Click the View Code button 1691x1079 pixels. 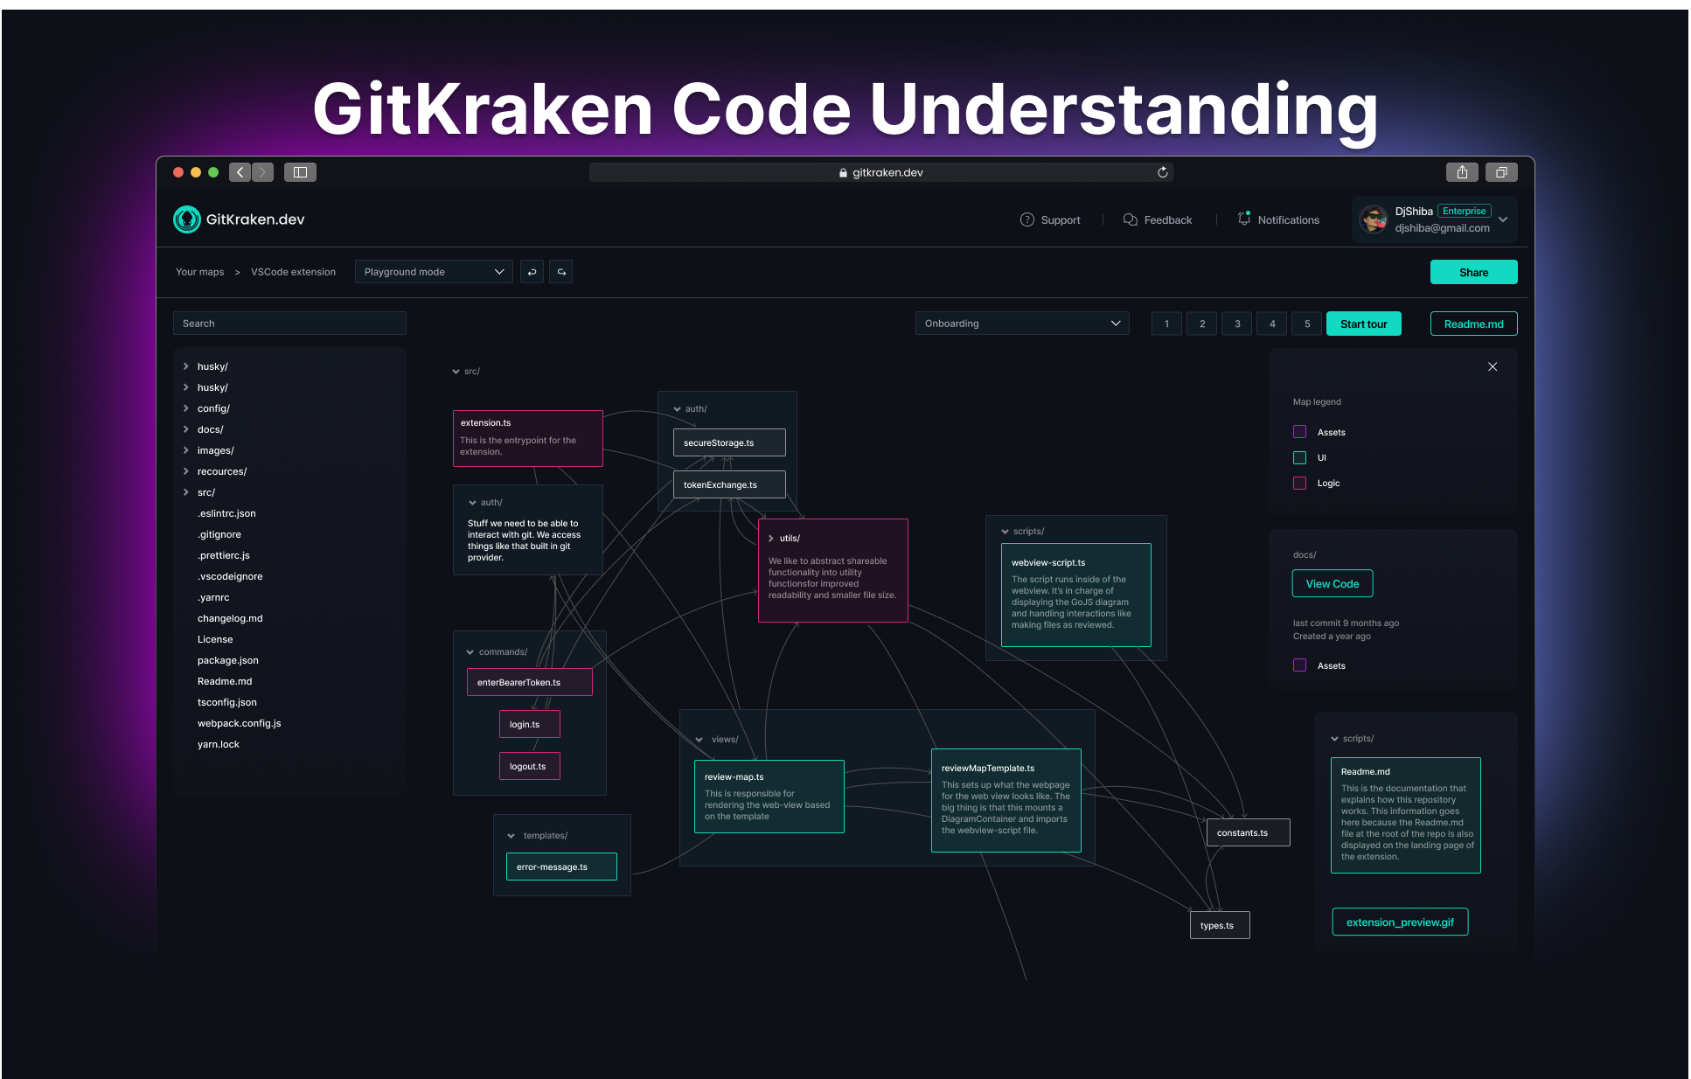tap(1333, 583)
